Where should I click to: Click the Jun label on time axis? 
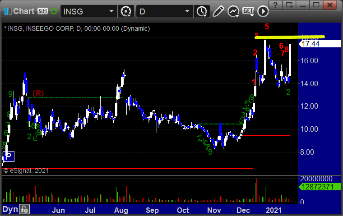pos(58,210)
